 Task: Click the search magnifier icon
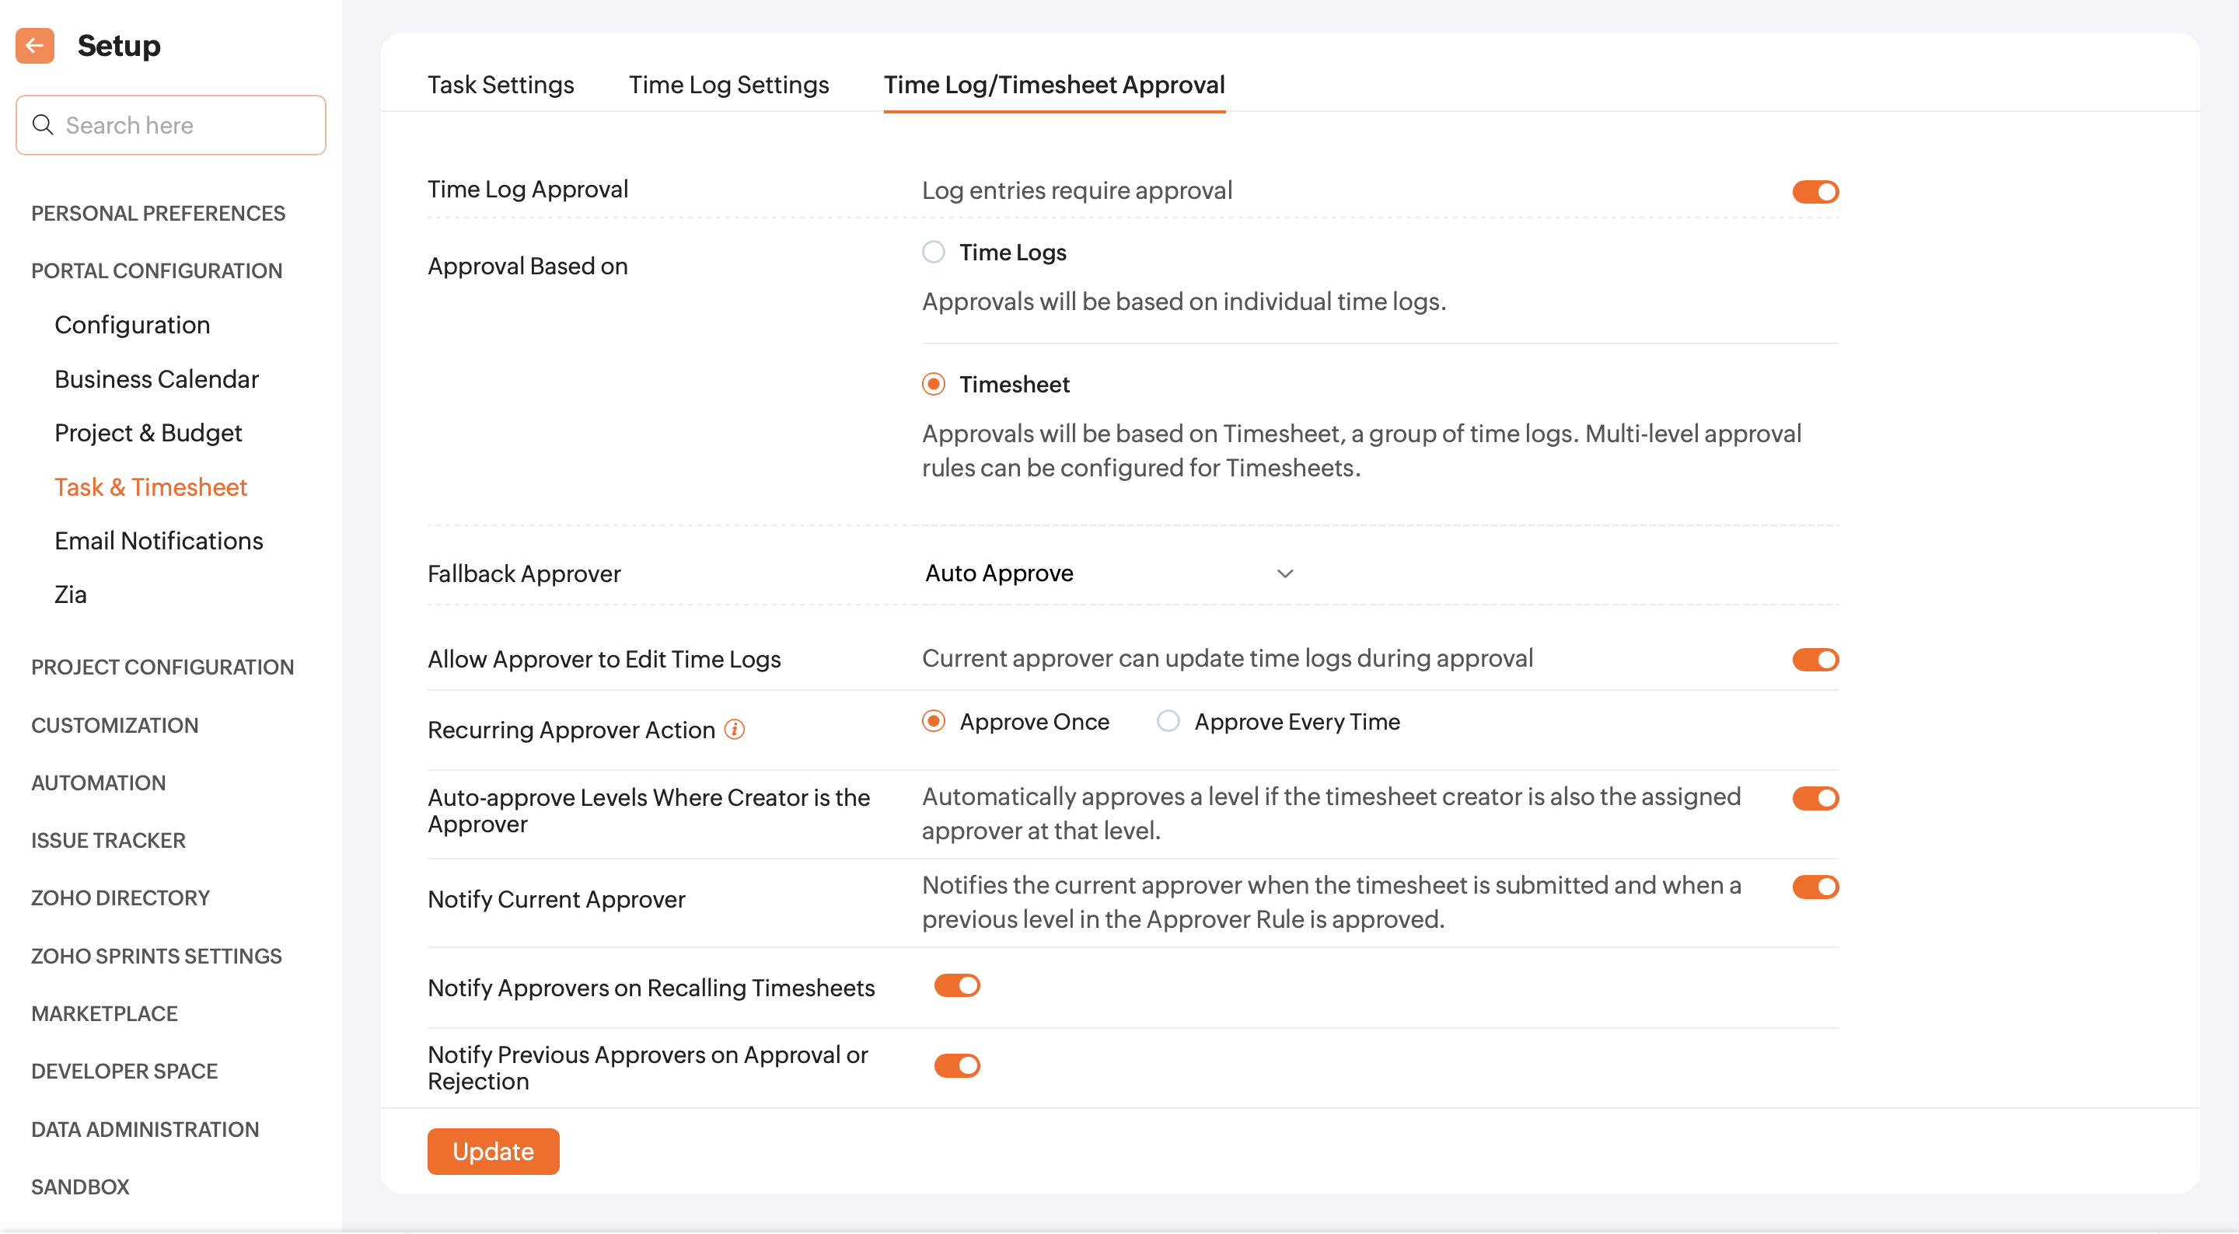click(43, 125)
